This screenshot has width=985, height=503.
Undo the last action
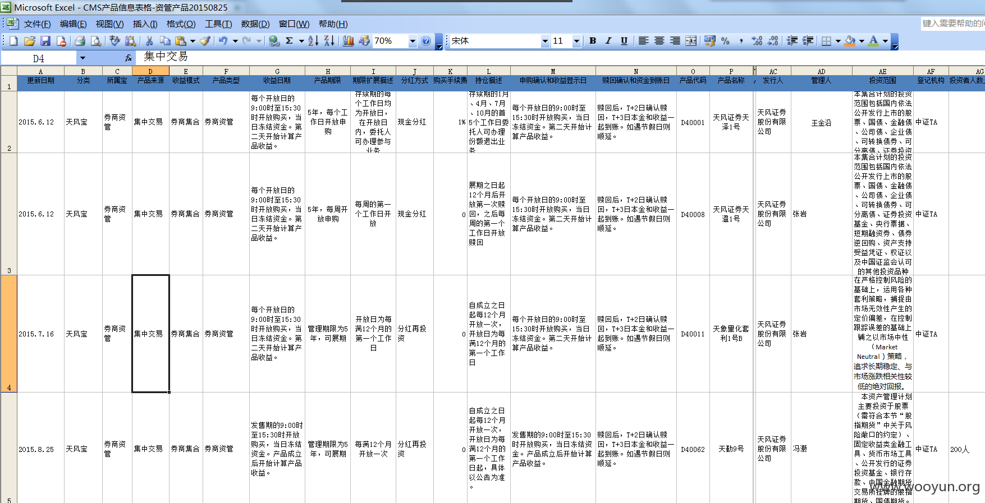(x=223, y=41)
